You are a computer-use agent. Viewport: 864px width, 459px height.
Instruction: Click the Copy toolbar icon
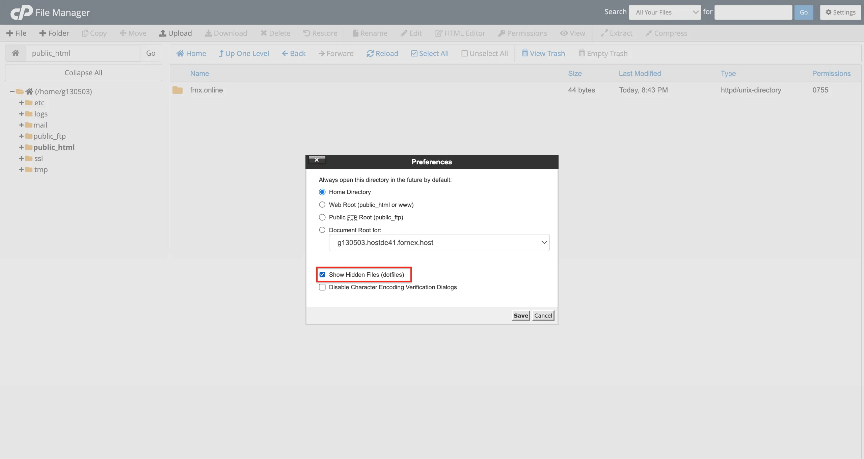94,33
